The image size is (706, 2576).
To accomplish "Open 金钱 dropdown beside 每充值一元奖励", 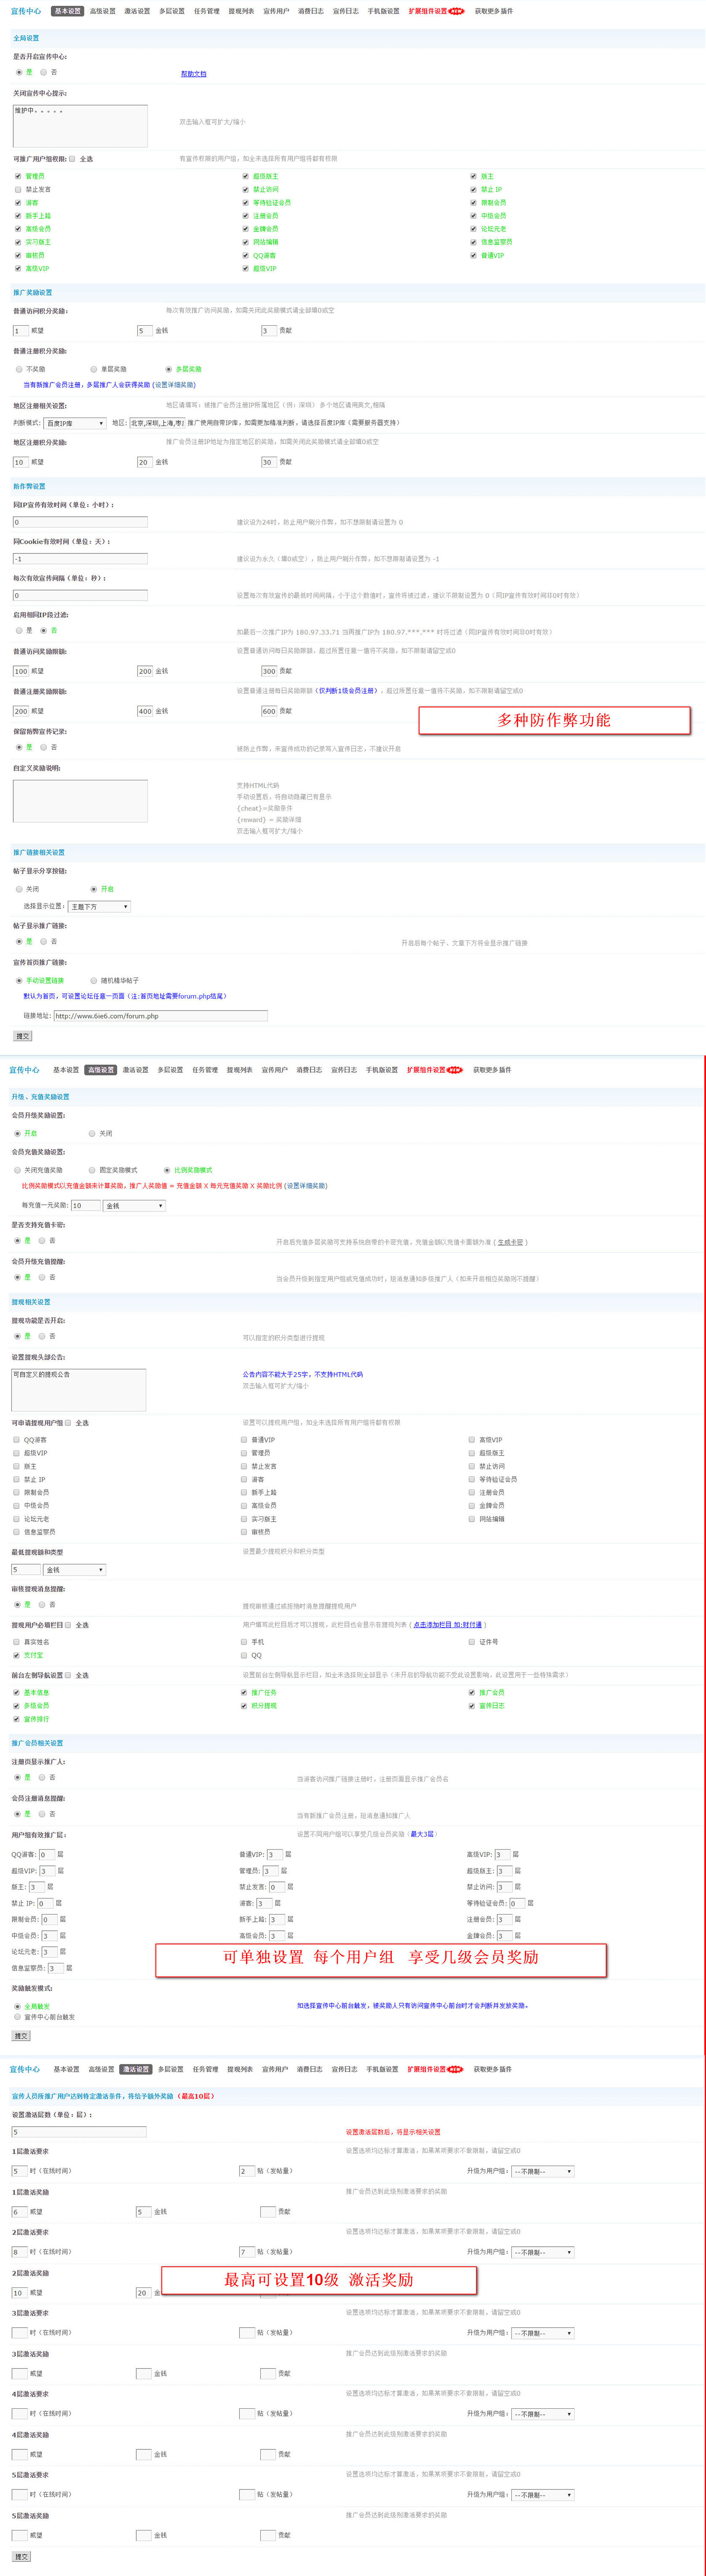I will [x=135, y=1206].
